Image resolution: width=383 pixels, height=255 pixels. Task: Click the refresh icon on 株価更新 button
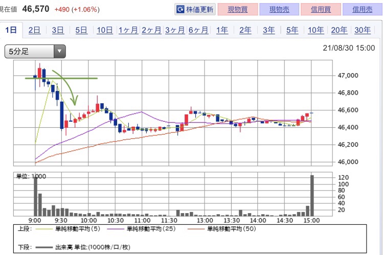pos(181,10)
